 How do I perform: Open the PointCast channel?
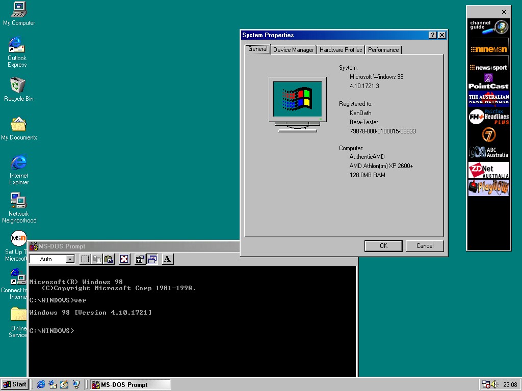click(489, 82)
